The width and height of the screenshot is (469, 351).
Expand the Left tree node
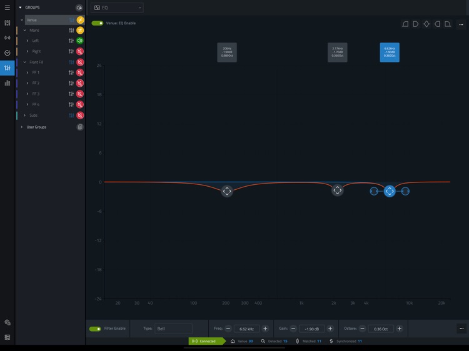click(x=28, y=41)
